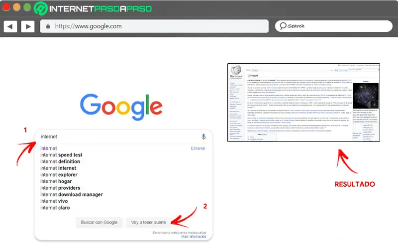
Task: Click the Más información link
Action: pyautogui.click(x=194, y=237)
